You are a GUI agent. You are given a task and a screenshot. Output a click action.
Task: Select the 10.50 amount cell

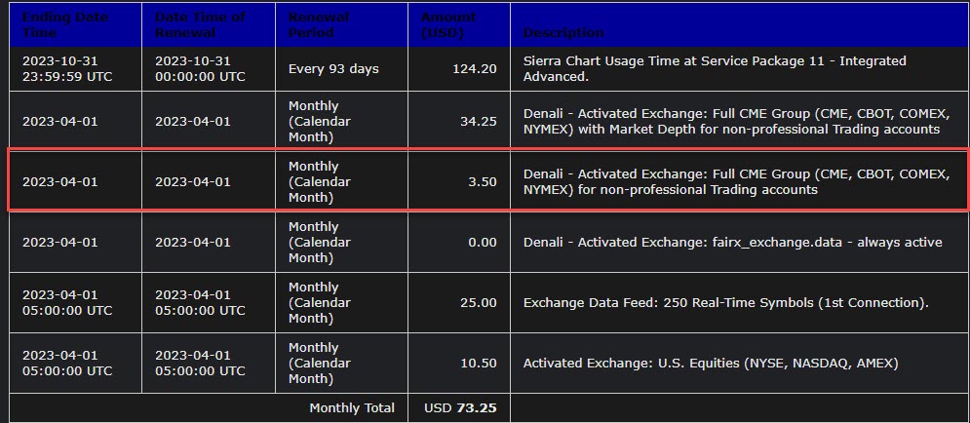479,363
